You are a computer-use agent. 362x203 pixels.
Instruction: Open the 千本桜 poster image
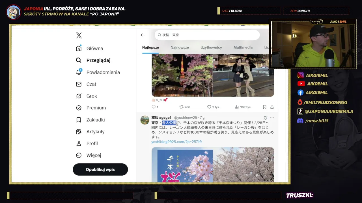pos(182,165)
